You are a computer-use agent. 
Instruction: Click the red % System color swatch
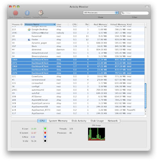(45, 133)
